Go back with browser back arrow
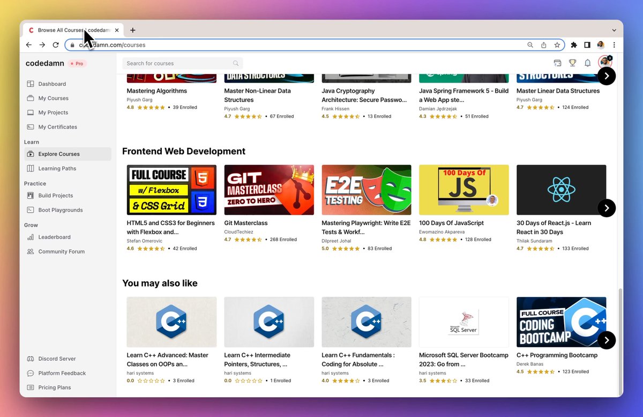 tap(29, 45)
